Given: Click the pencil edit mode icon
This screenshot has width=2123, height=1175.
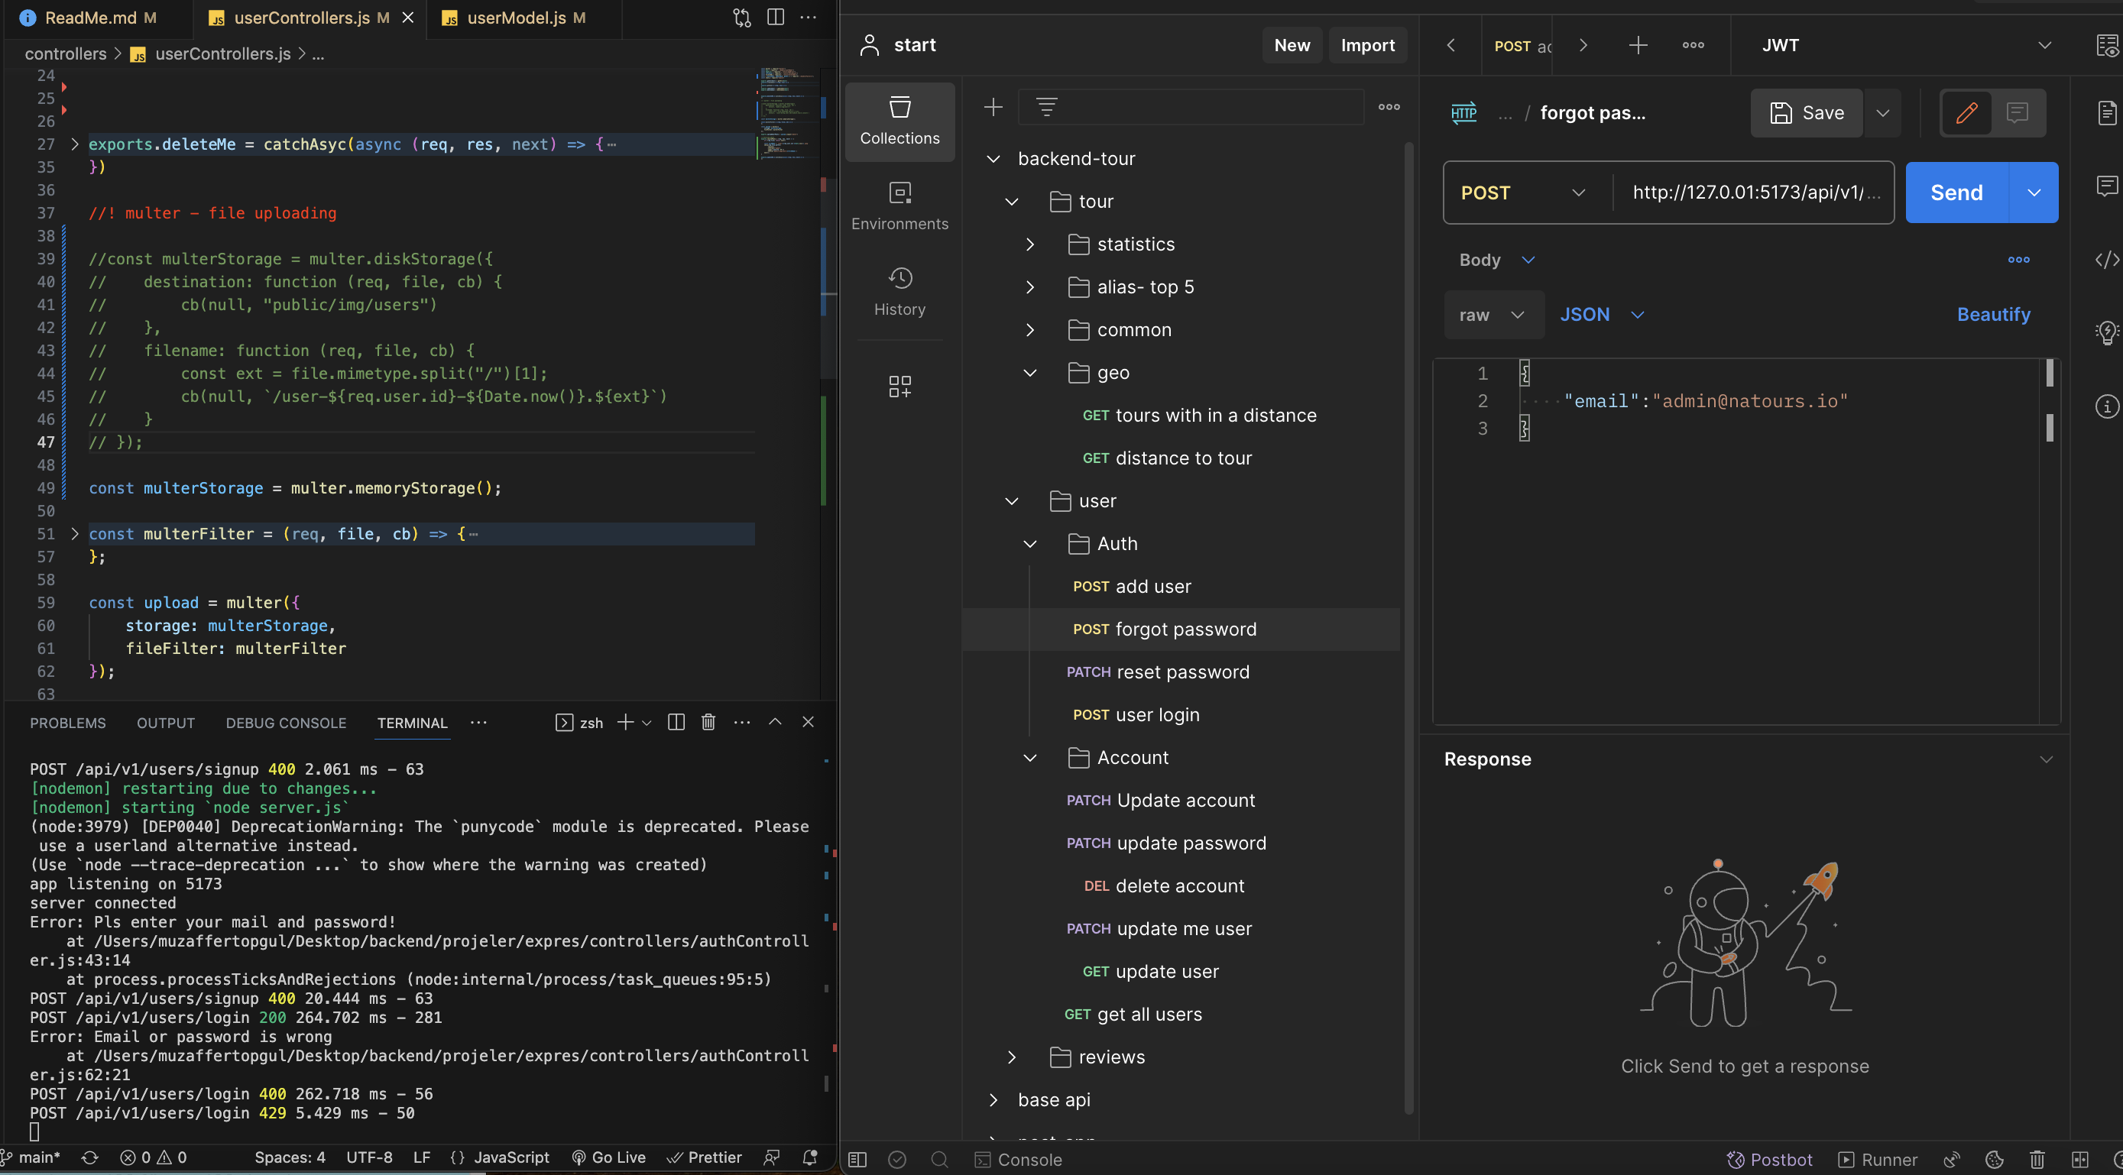Looking at the screenshot, I should [1966, 113].
